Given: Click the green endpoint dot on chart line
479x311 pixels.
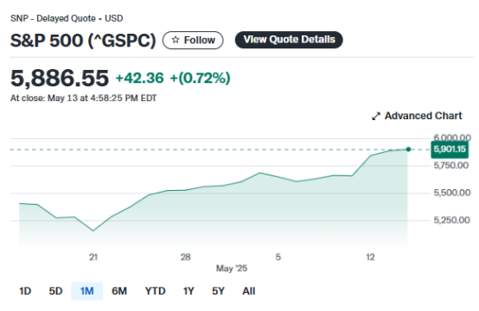Looking at the screenshot, I should click(408, 149).
